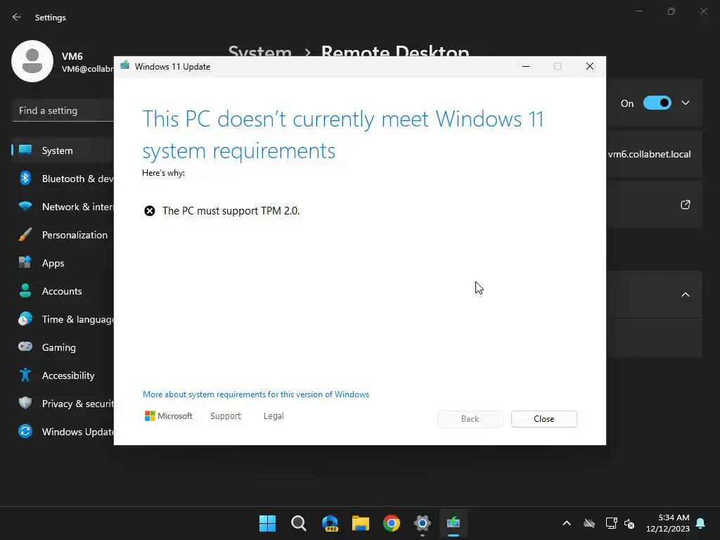Restore down the Settings window

(671, 11)
